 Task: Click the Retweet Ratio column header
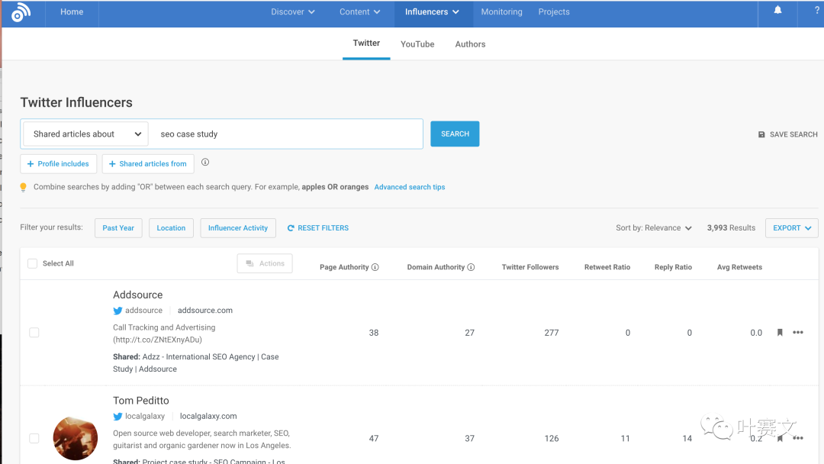coord(607,267)
